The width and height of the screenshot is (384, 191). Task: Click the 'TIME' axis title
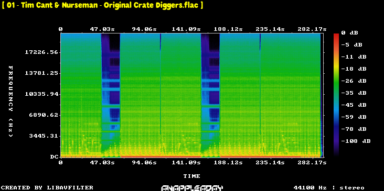192,176
